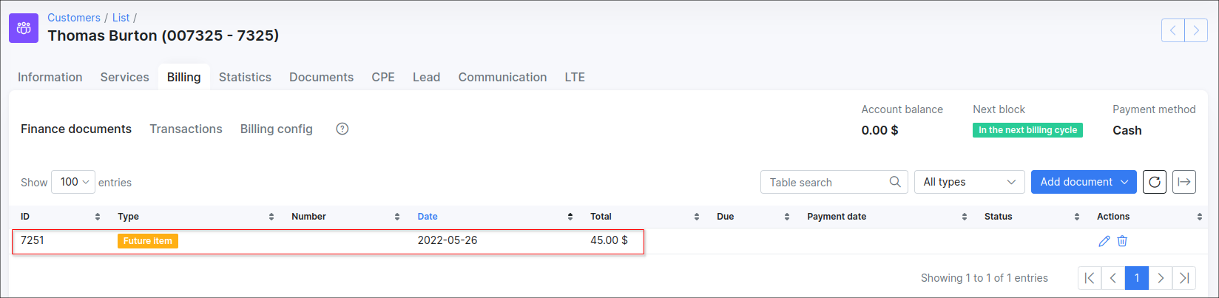
Task: Open the help question mark icon
Action: pos(342,129)
